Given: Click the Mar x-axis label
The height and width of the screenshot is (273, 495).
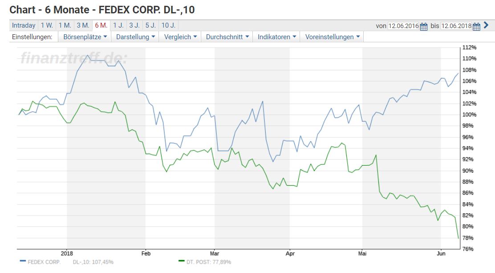Looking at the screenshot, I should [x=215, y=253].
